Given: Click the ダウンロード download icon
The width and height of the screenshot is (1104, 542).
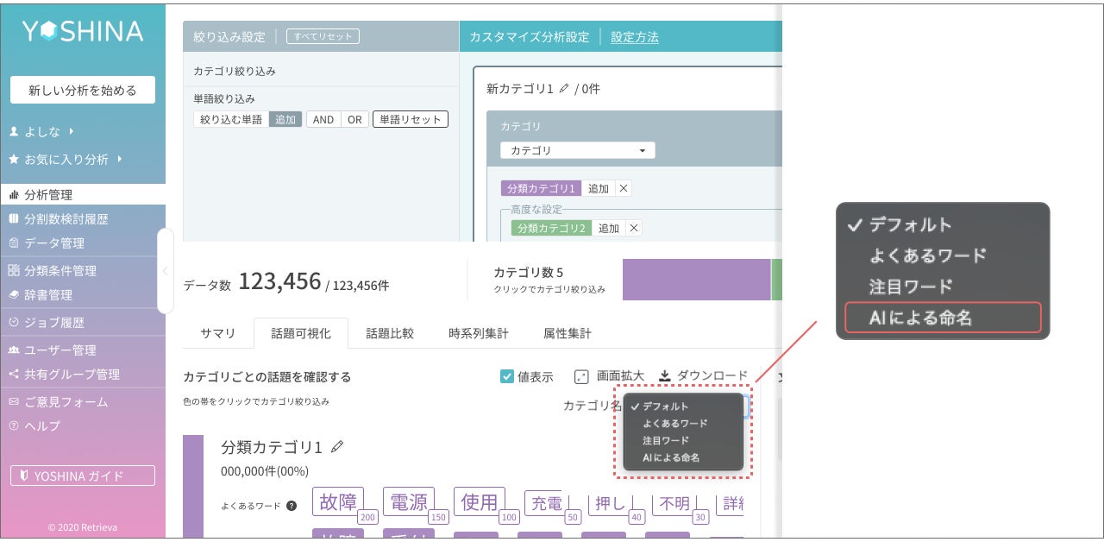Looking at the screenshot, I should tap(664, 375).
